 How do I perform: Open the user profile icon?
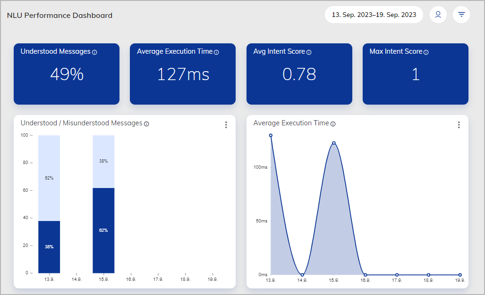(x=438, y=15)
